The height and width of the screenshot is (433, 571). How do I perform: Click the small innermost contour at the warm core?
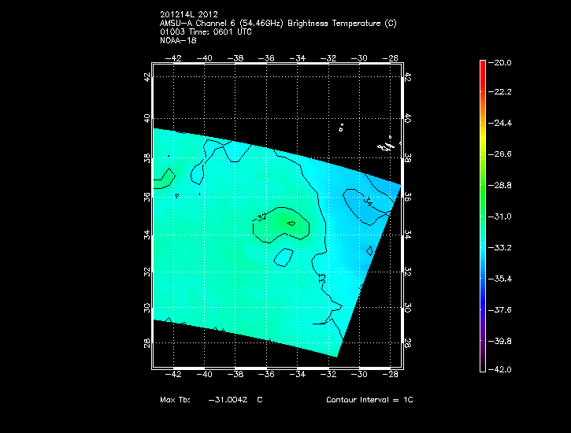291,224
